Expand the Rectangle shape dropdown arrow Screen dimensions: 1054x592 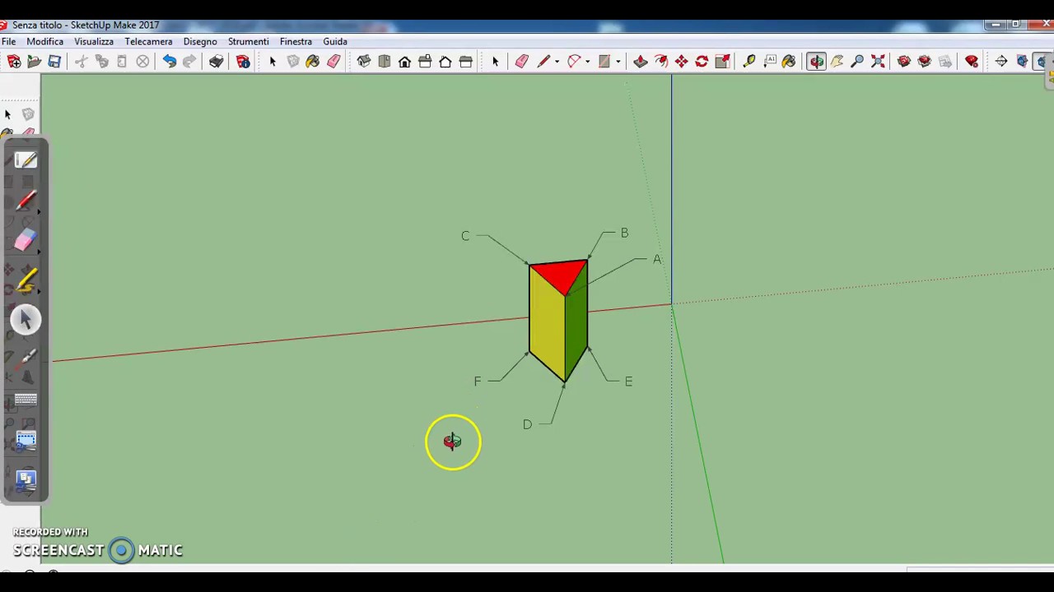(618, 62)
